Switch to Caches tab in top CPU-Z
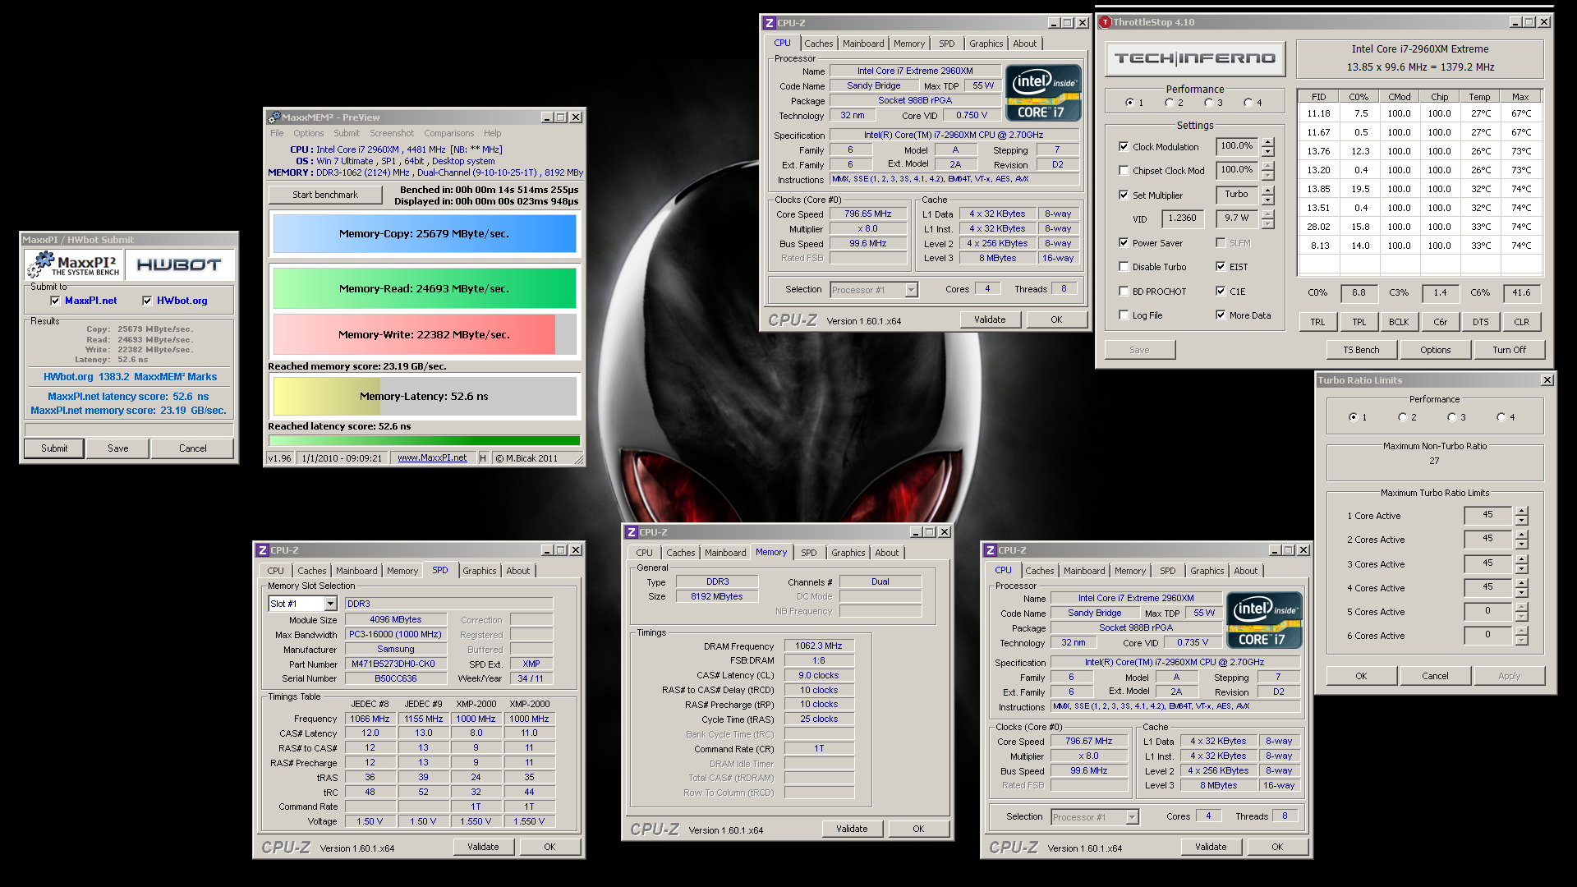Viewport: 1577px width, 887px height. (x=818, y=44)
